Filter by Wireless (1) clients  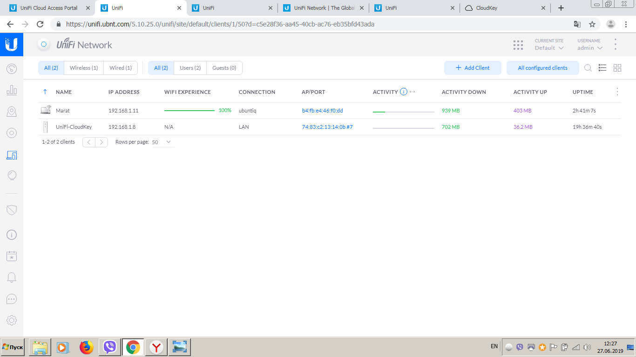[84, 68]
